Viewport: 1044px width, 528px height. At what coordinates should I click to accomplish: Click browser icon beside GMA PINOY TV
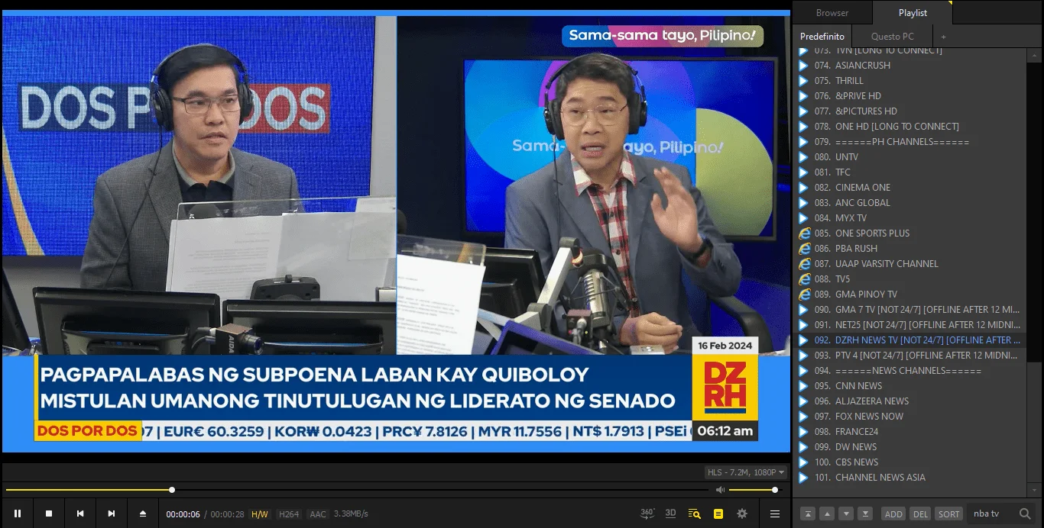[804, 295]
